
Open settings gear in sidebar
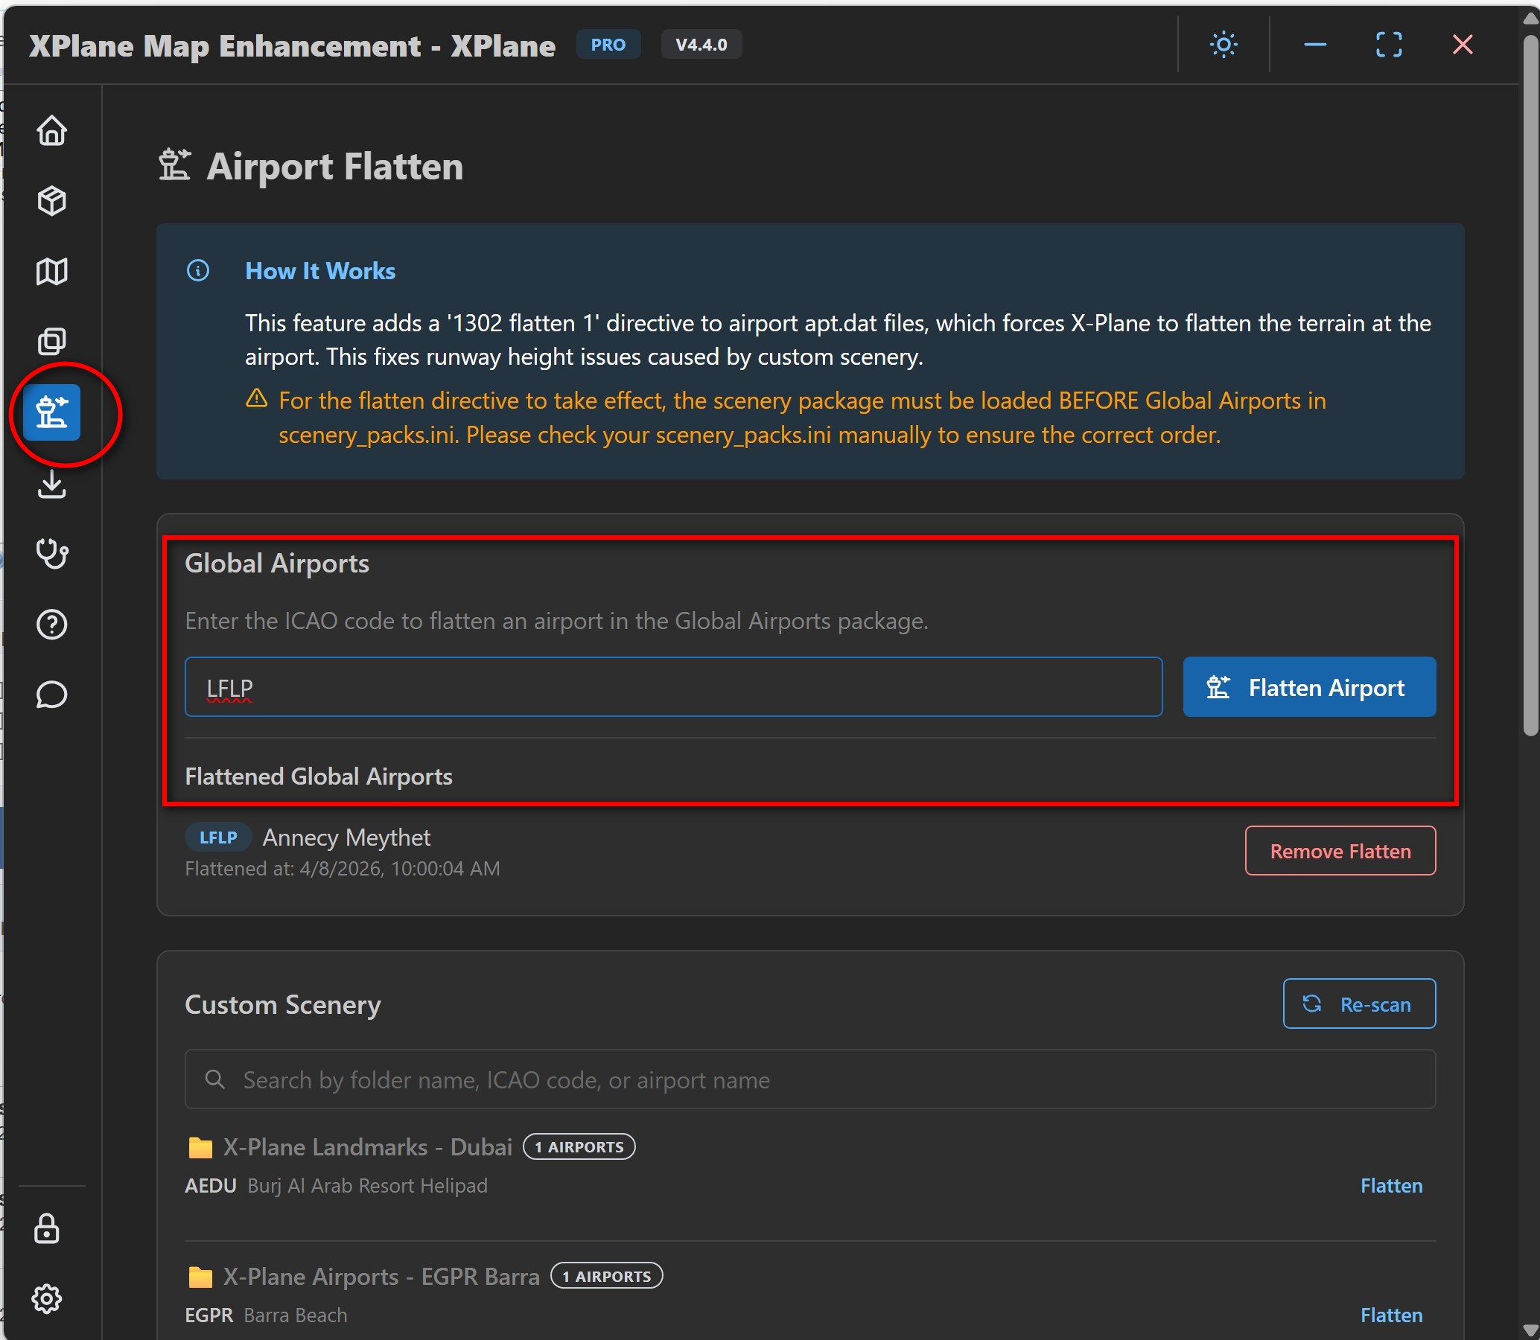[x=47, y=1299]
